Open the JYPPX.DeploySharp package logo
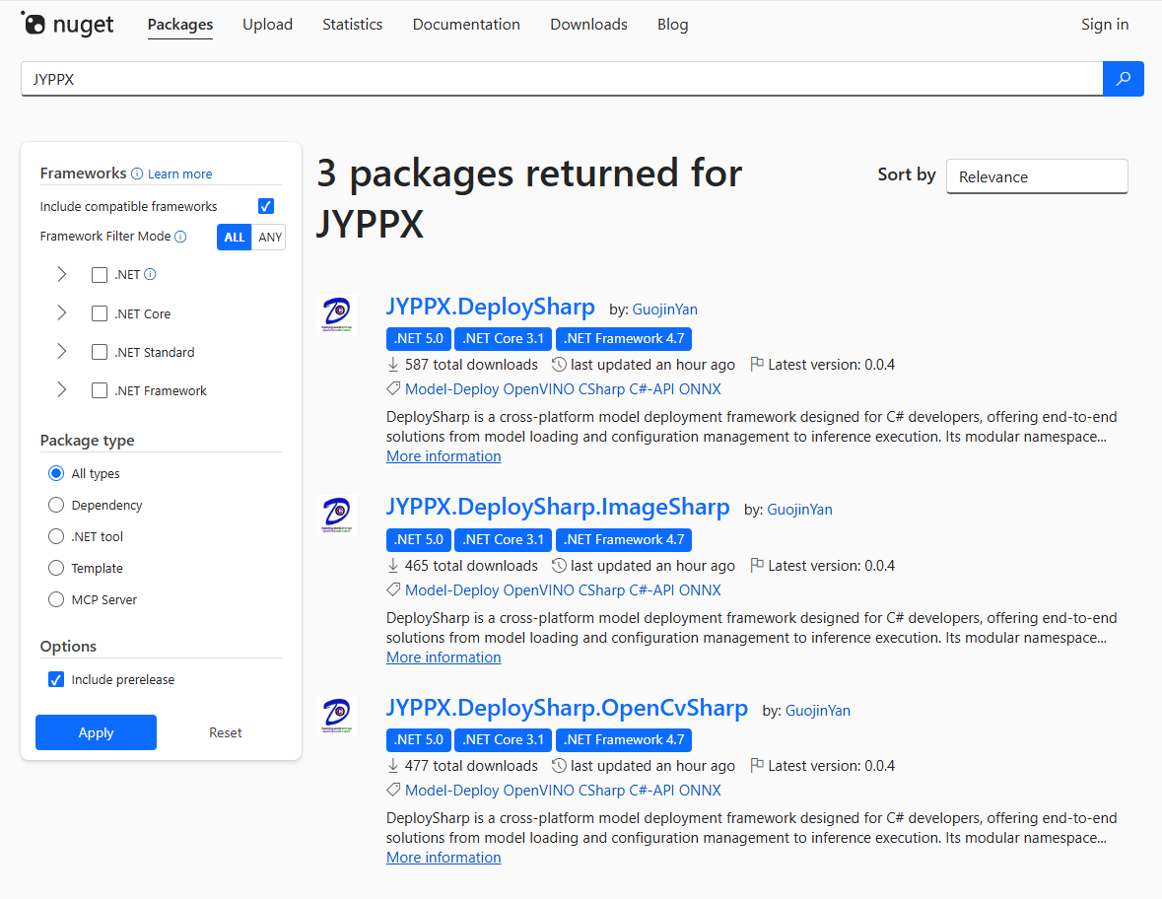 337,314
